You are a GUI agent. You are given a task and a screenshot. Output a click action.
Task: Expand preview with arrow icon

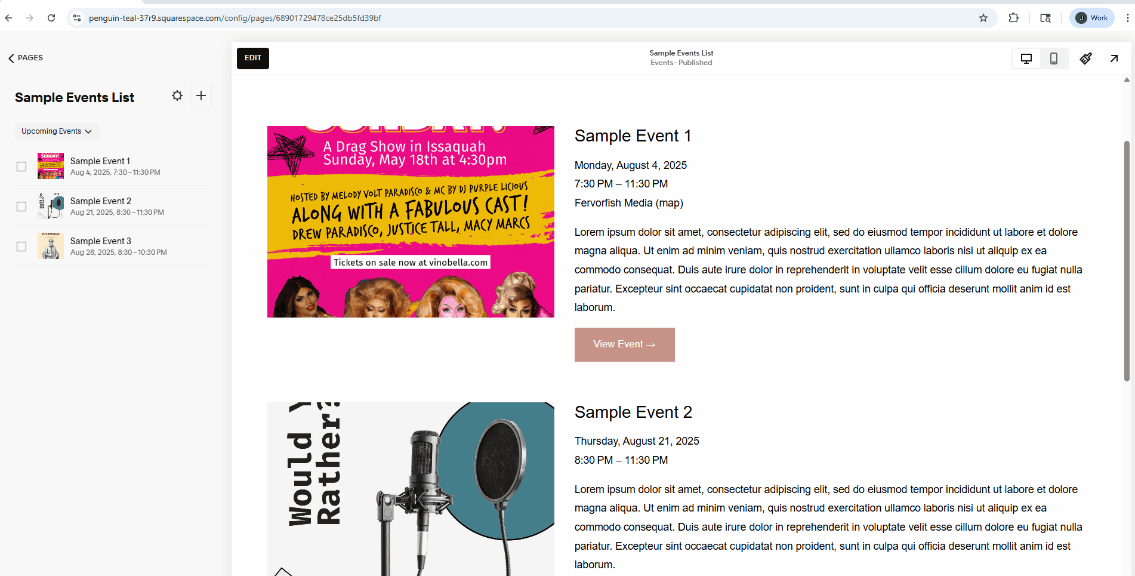[1114, 58]
